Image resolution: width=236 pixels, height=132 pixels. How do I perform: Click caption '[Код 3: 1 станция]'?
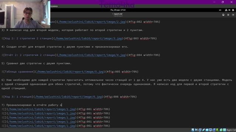coord(18,97)
